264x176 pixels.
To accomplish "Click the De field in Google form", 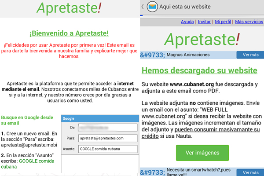I will click(x=108, y=128).
